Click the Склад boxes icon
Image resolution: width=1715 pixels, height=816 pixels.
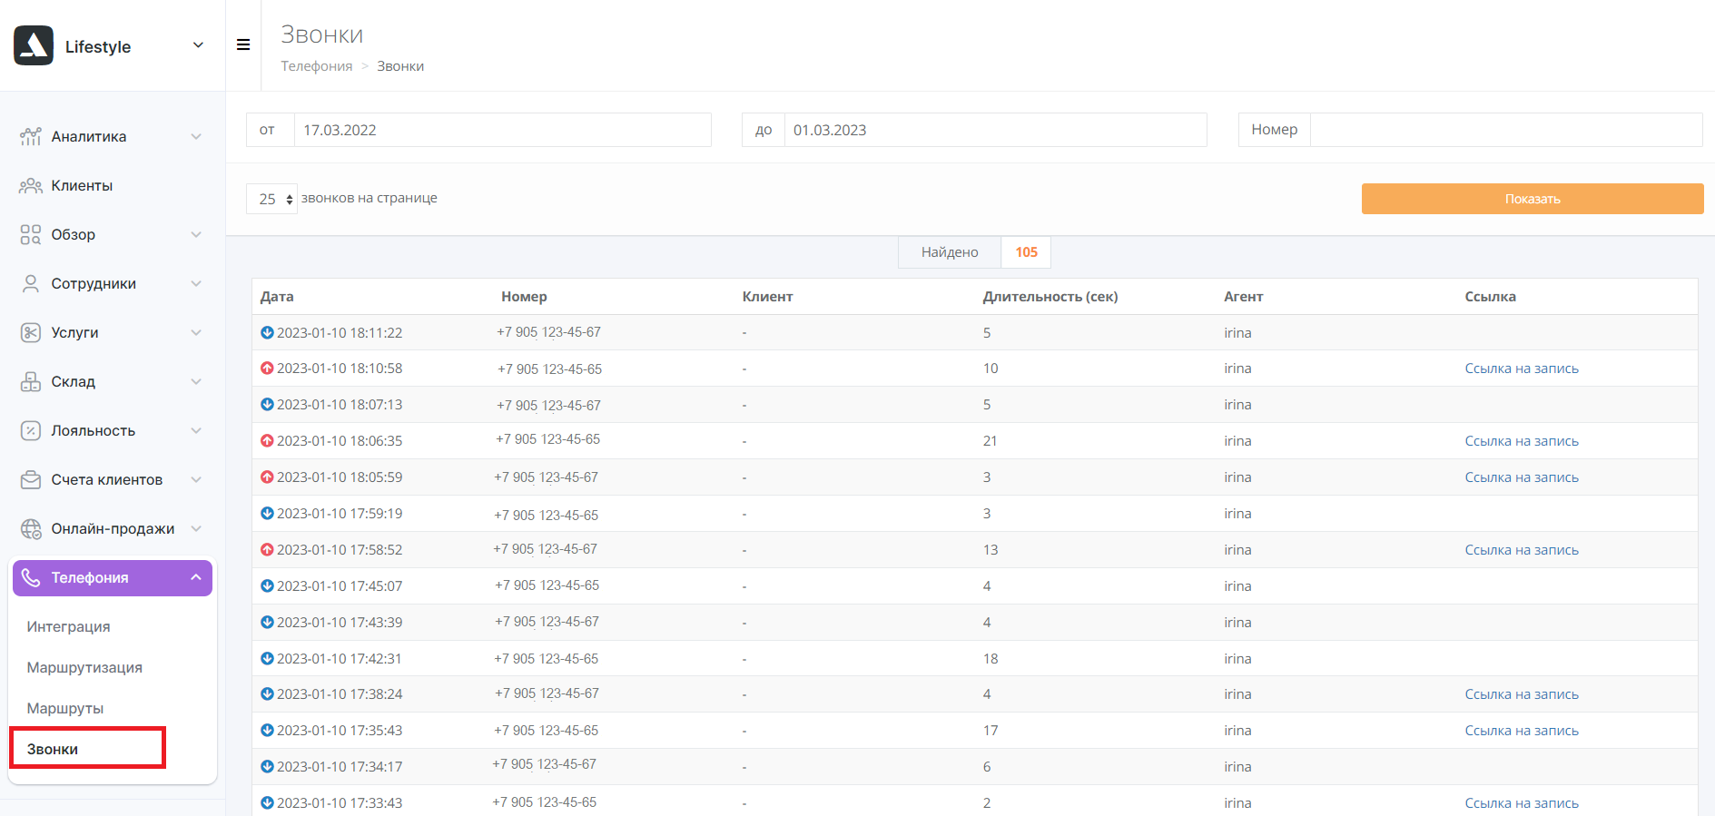[31, 381]
